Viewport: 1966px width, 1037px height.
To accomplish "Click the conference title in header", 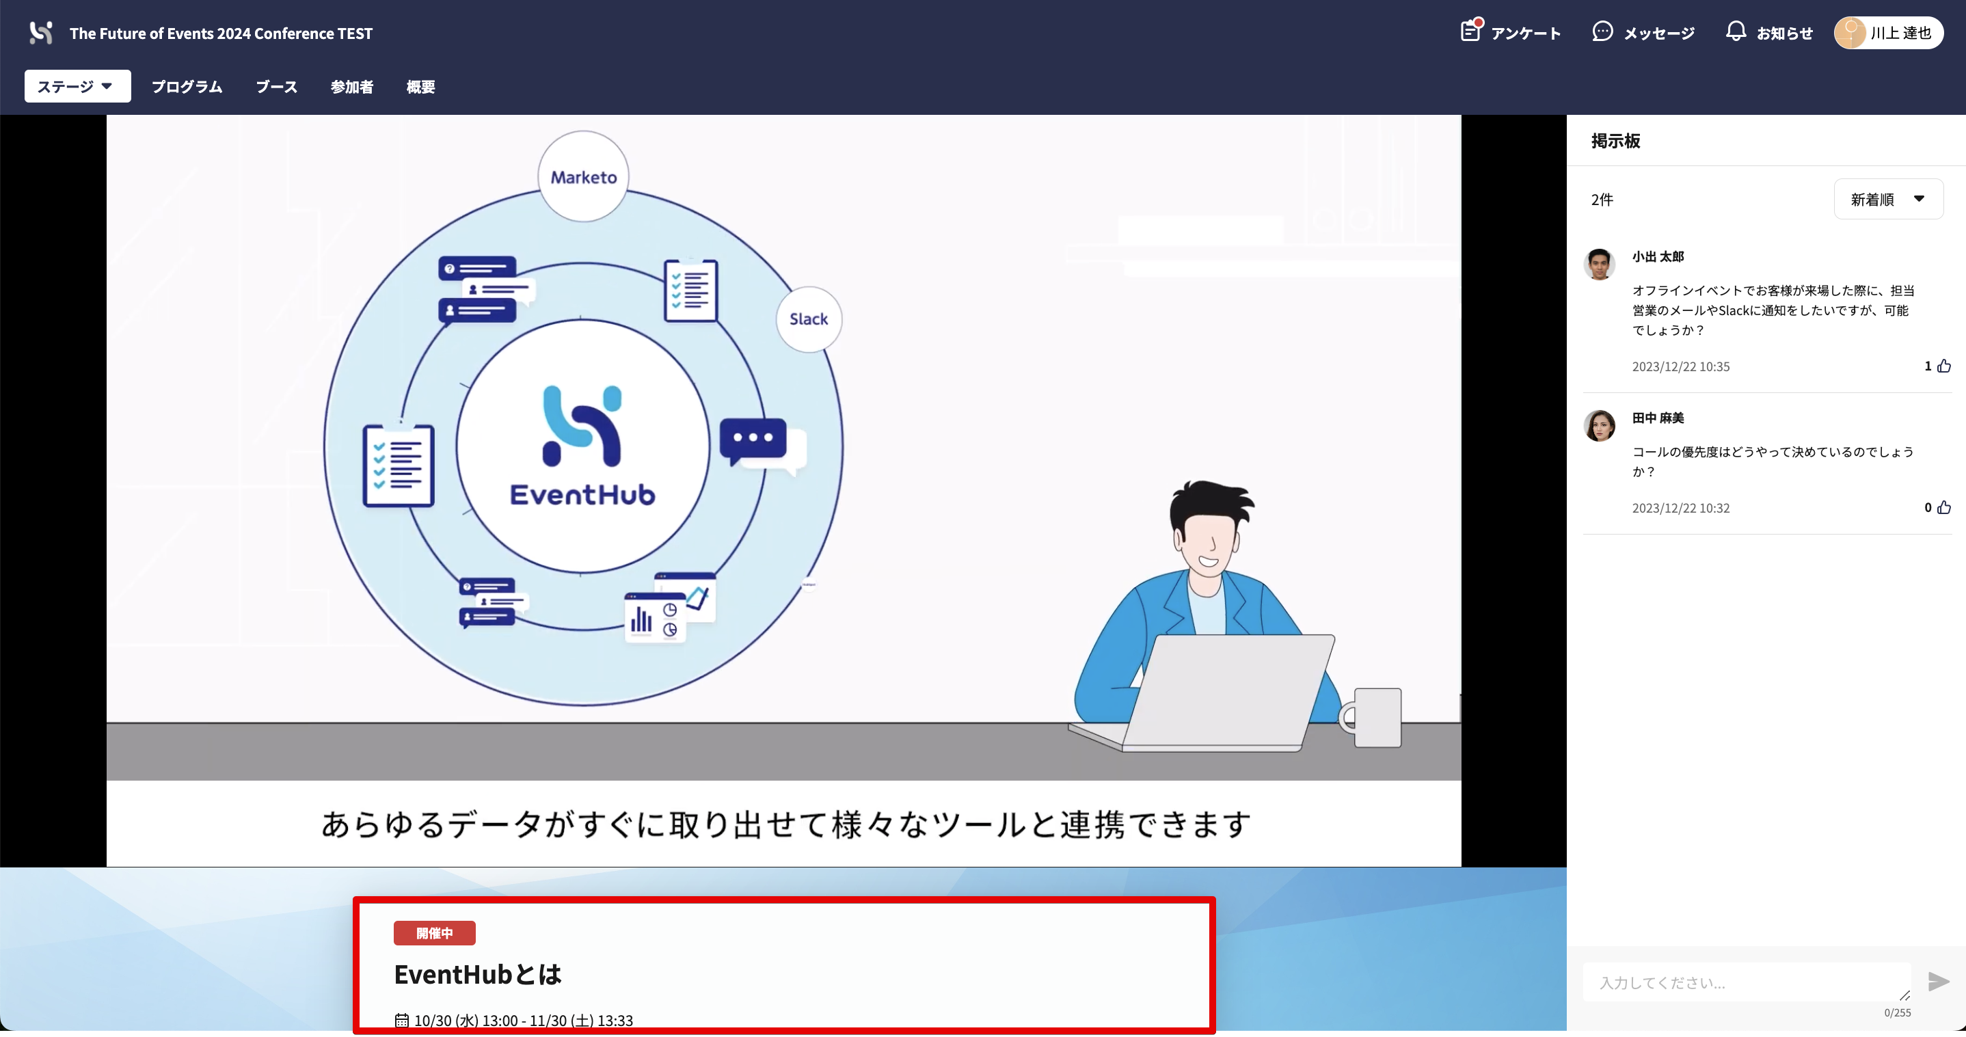I will pos(221,33).
